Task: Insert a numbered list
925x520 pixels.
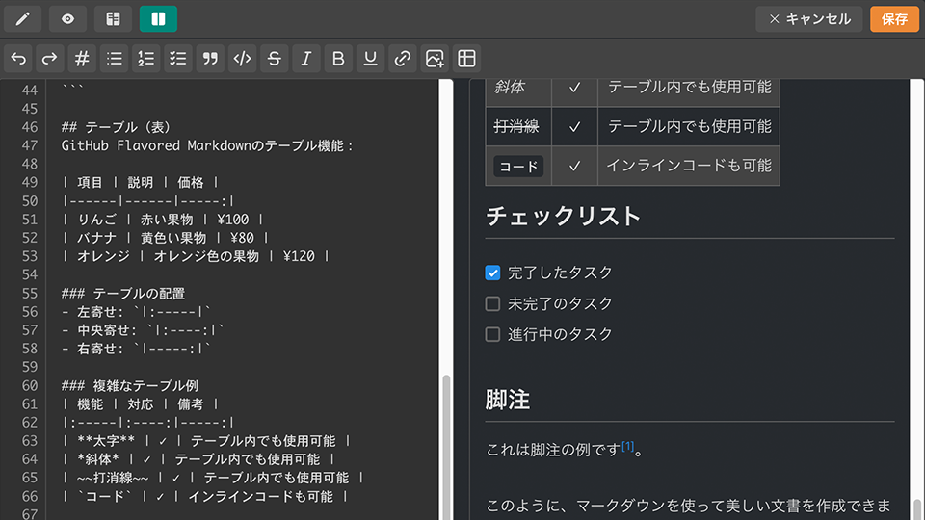Action: pyautogui.click(x=145, y=59)
